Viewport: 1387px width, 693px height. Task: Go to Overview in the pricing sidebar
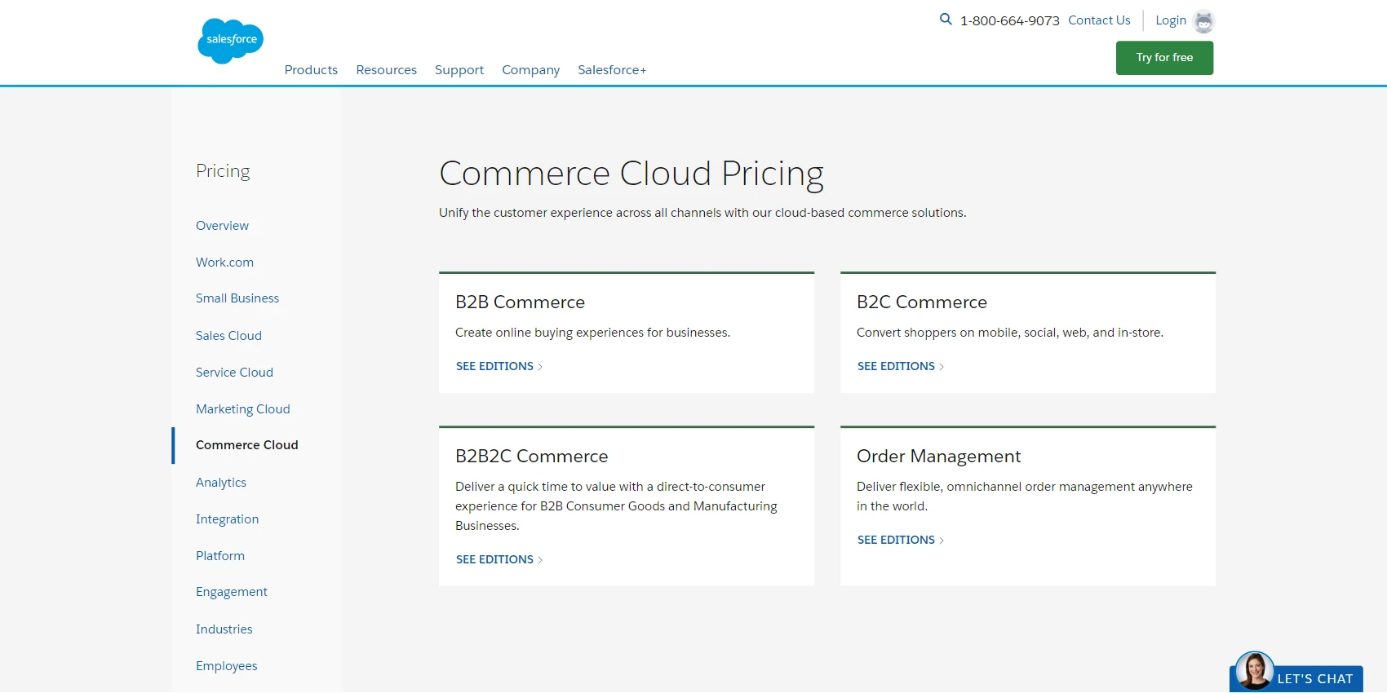(222, 226)
